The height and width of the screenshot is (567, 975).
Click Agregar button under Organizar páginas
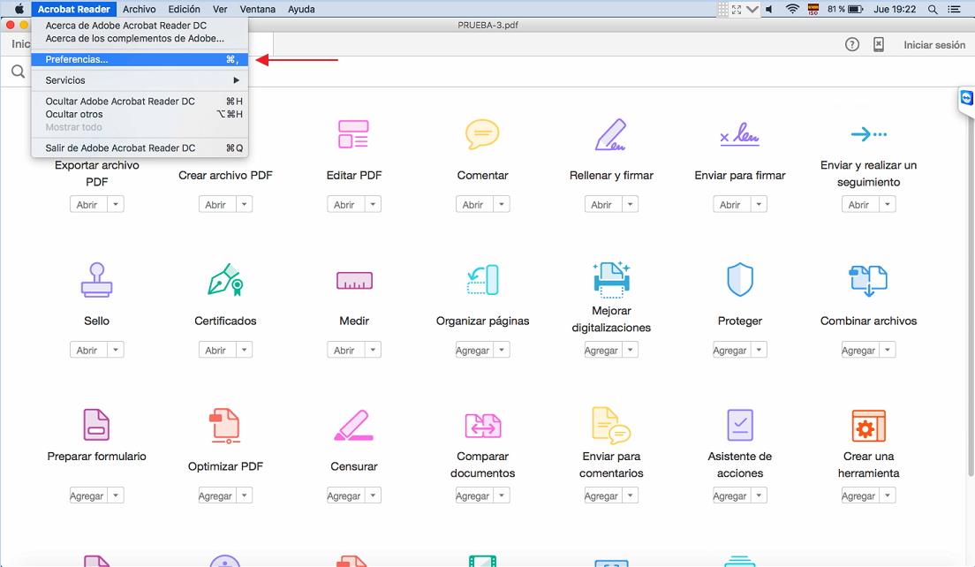tap(472, 350)
